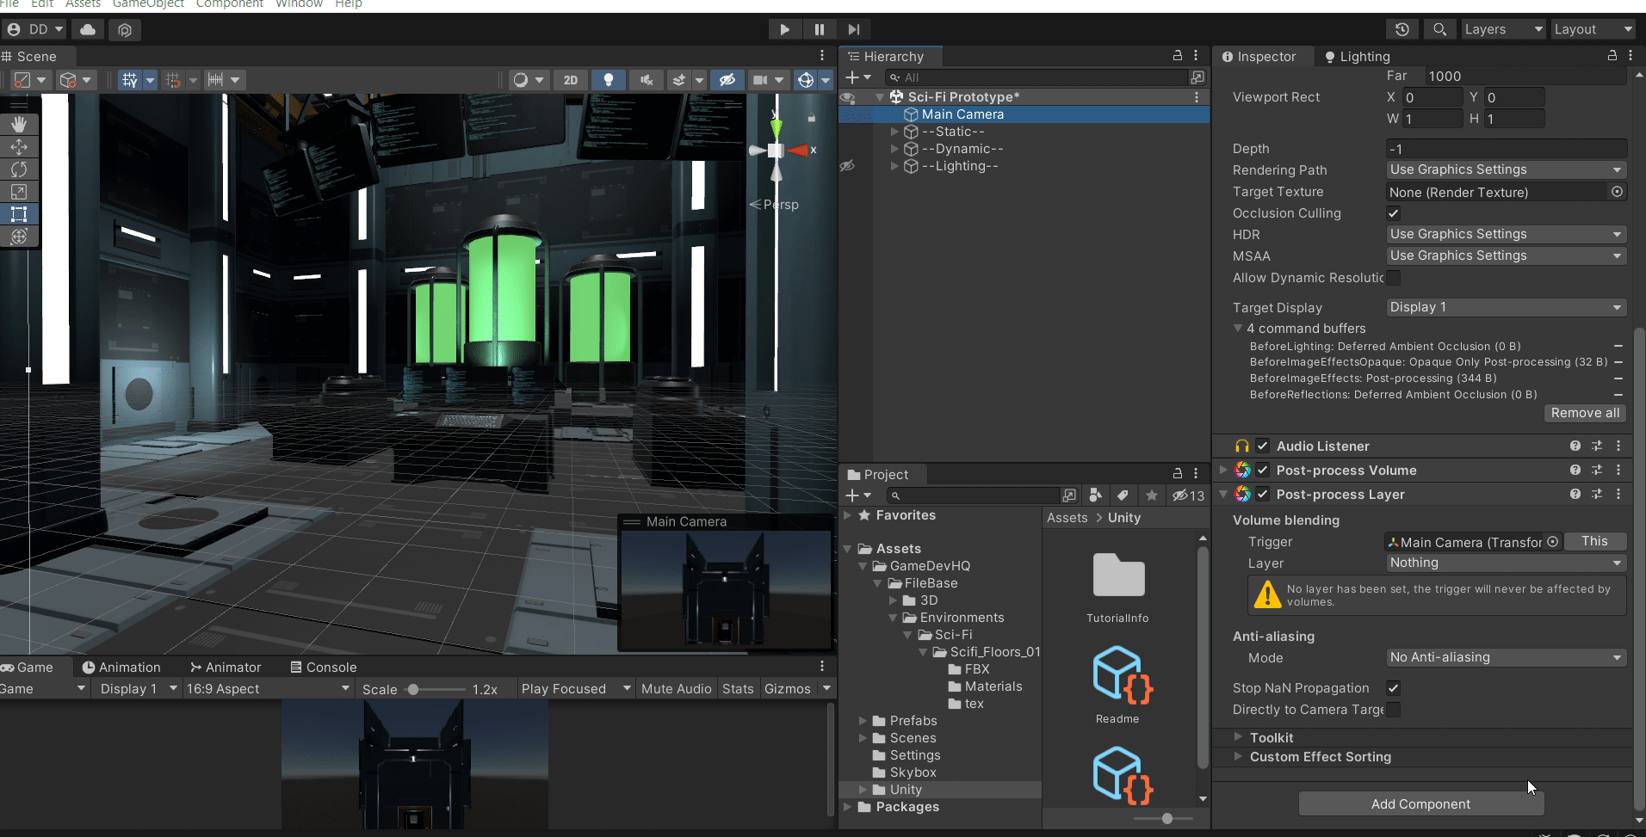Switch to the Lighting tab
Viewport: 1646px width, 837px height.
(1357, 57)
